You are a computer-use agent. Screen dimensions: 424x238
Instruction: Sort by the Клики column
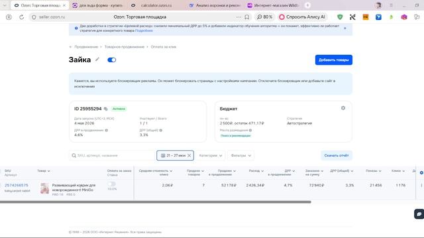[x=398, y=171]
